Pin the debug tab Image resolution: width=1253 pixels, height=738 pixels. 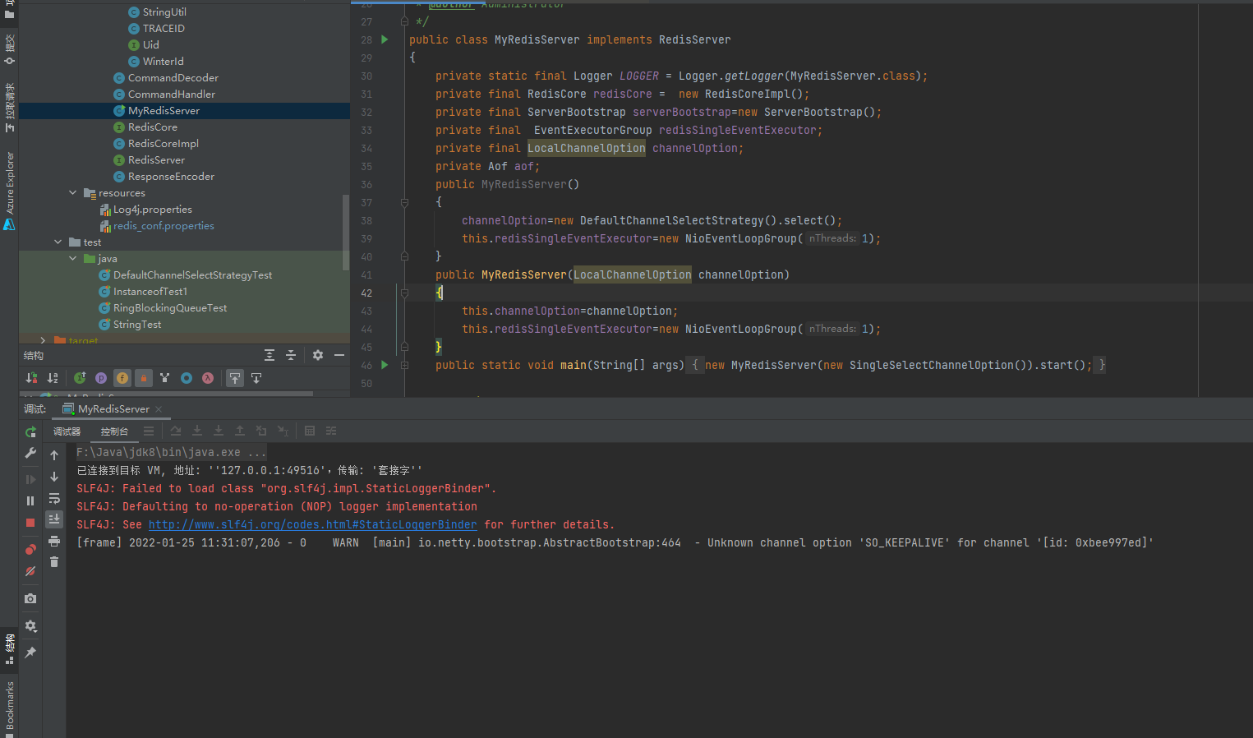click(x=30, y=652)
